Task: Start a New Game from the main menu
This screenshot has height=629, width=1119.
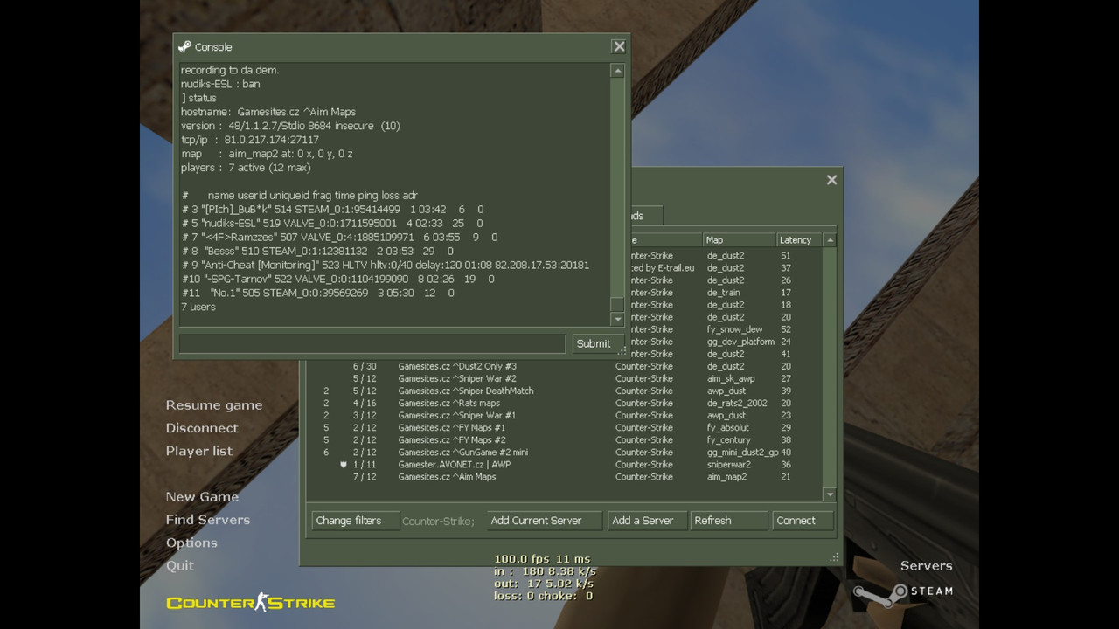Action: click(x=202, y=497)
